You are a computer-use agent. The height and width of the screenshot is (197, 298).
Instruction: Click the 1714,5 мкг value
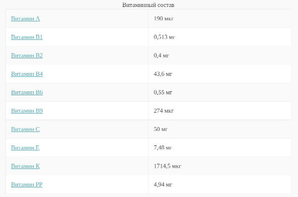coord(167,166)
